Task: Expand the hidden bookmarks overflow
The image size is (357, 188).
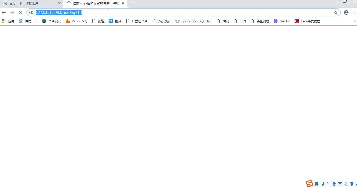Action: (355, 21)
